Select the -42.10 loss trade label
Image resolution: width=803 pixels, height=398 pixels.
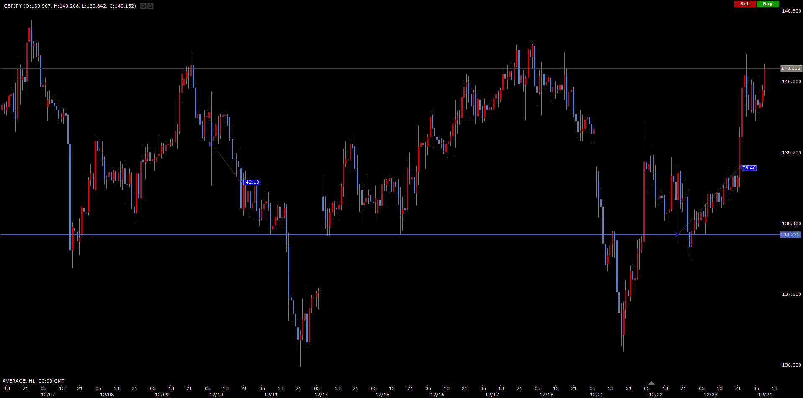(x=252, y=182)
